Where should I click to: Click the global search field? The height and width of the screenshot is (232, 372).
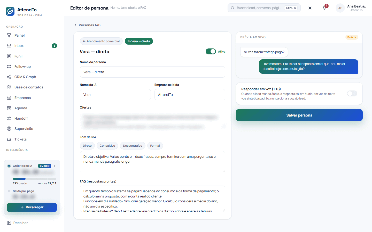[x=264, y=8]
